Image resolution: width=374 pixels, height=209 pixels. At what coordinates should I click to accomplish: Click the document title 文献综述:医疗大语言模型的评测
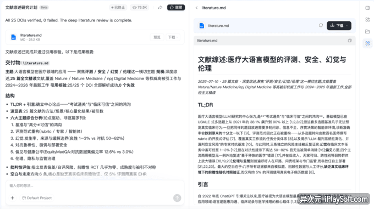point(272,64)
